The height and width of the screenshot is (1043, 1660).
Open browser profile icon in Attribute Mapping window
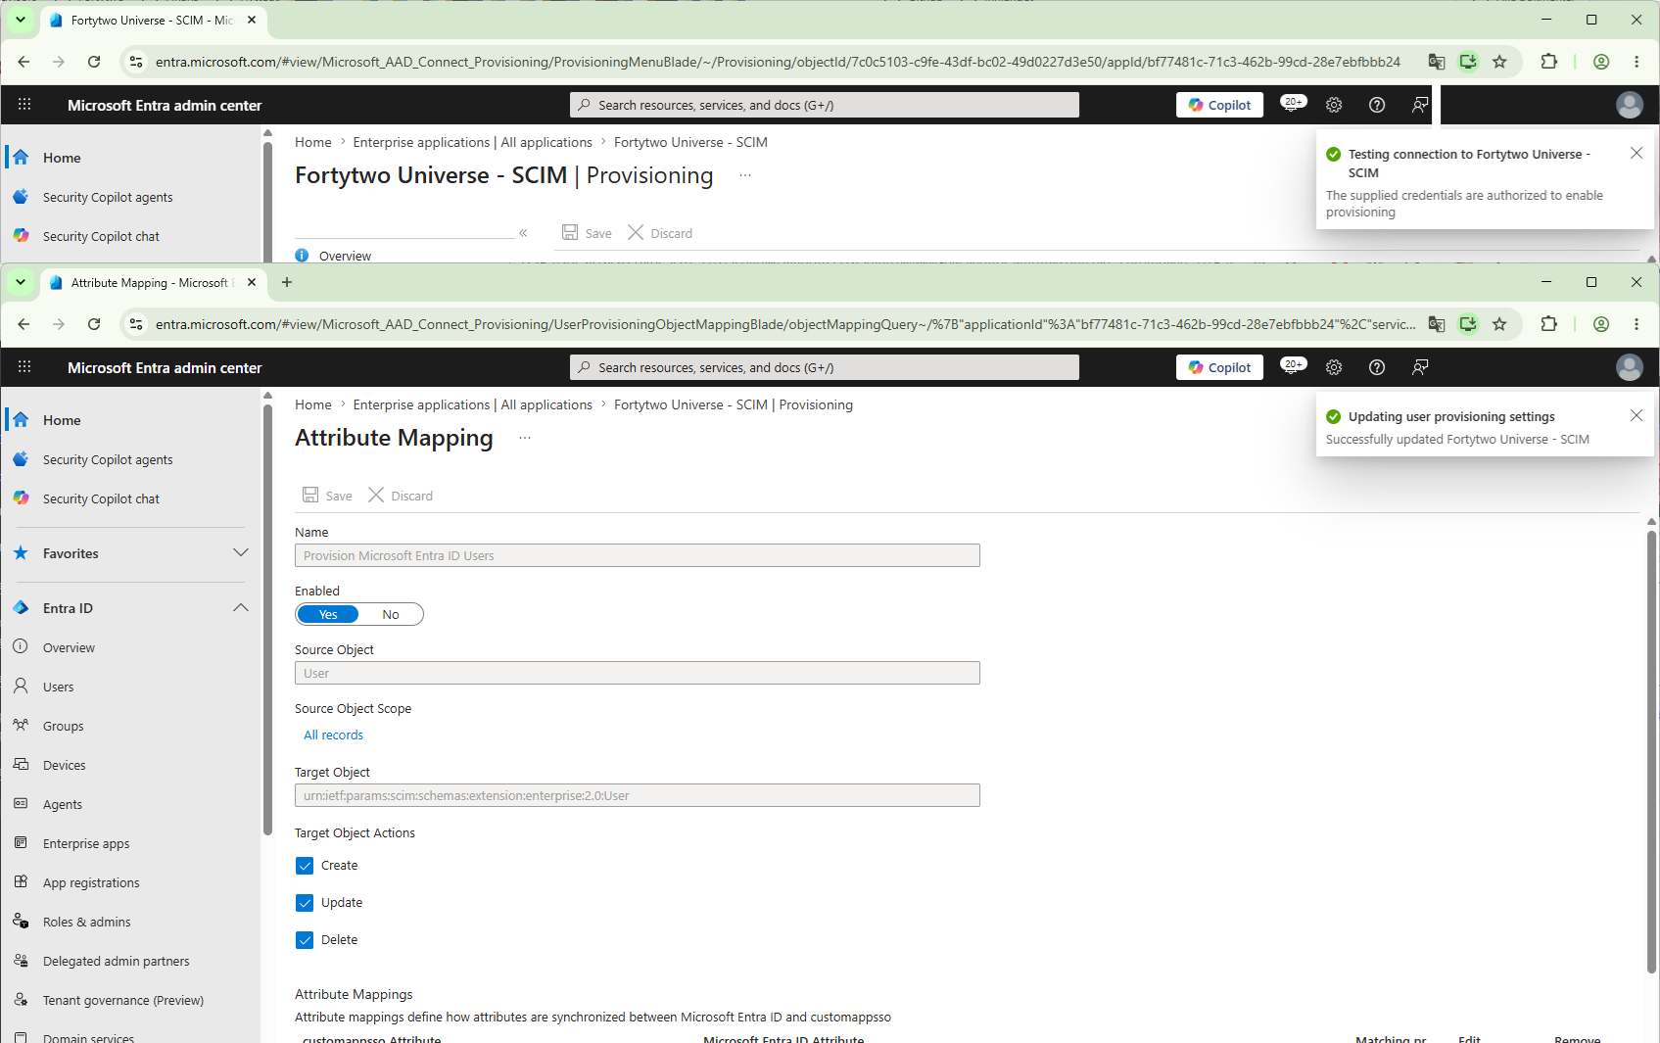tap(1601, 324)
